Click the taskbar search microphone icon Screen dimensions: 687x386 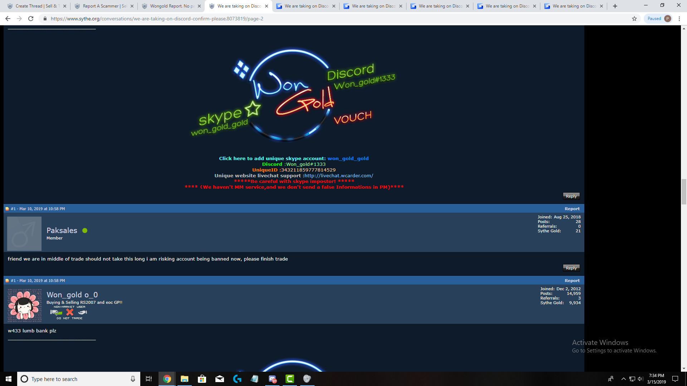pos(133,379)
